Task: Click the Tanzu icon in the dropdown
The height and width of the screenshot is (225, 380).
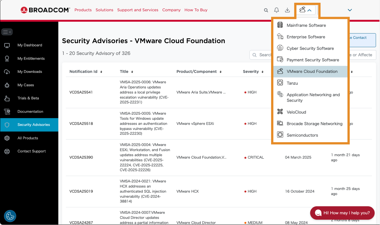Action: [x=280, y=83]
